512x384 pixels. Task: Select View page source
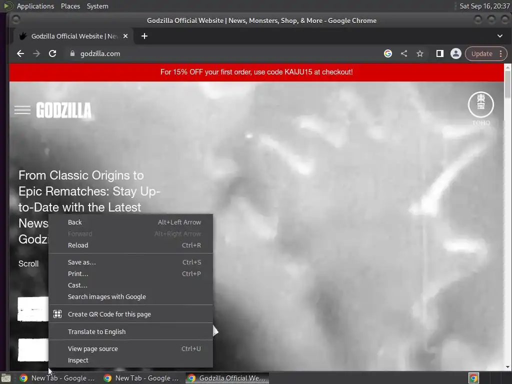coord(130,348)
